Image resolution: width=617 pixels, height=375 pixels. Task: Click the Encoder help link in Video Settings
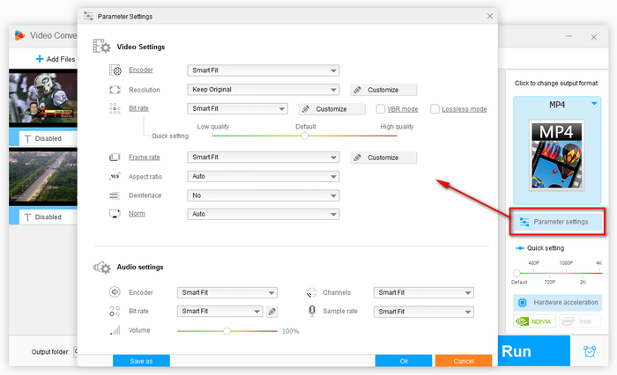140,70
